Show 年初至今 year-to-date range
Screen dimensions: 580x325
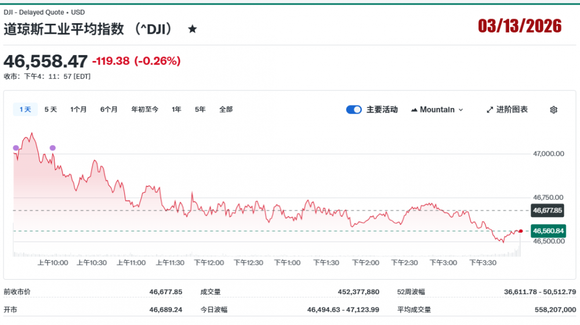(x=144, y=109)
